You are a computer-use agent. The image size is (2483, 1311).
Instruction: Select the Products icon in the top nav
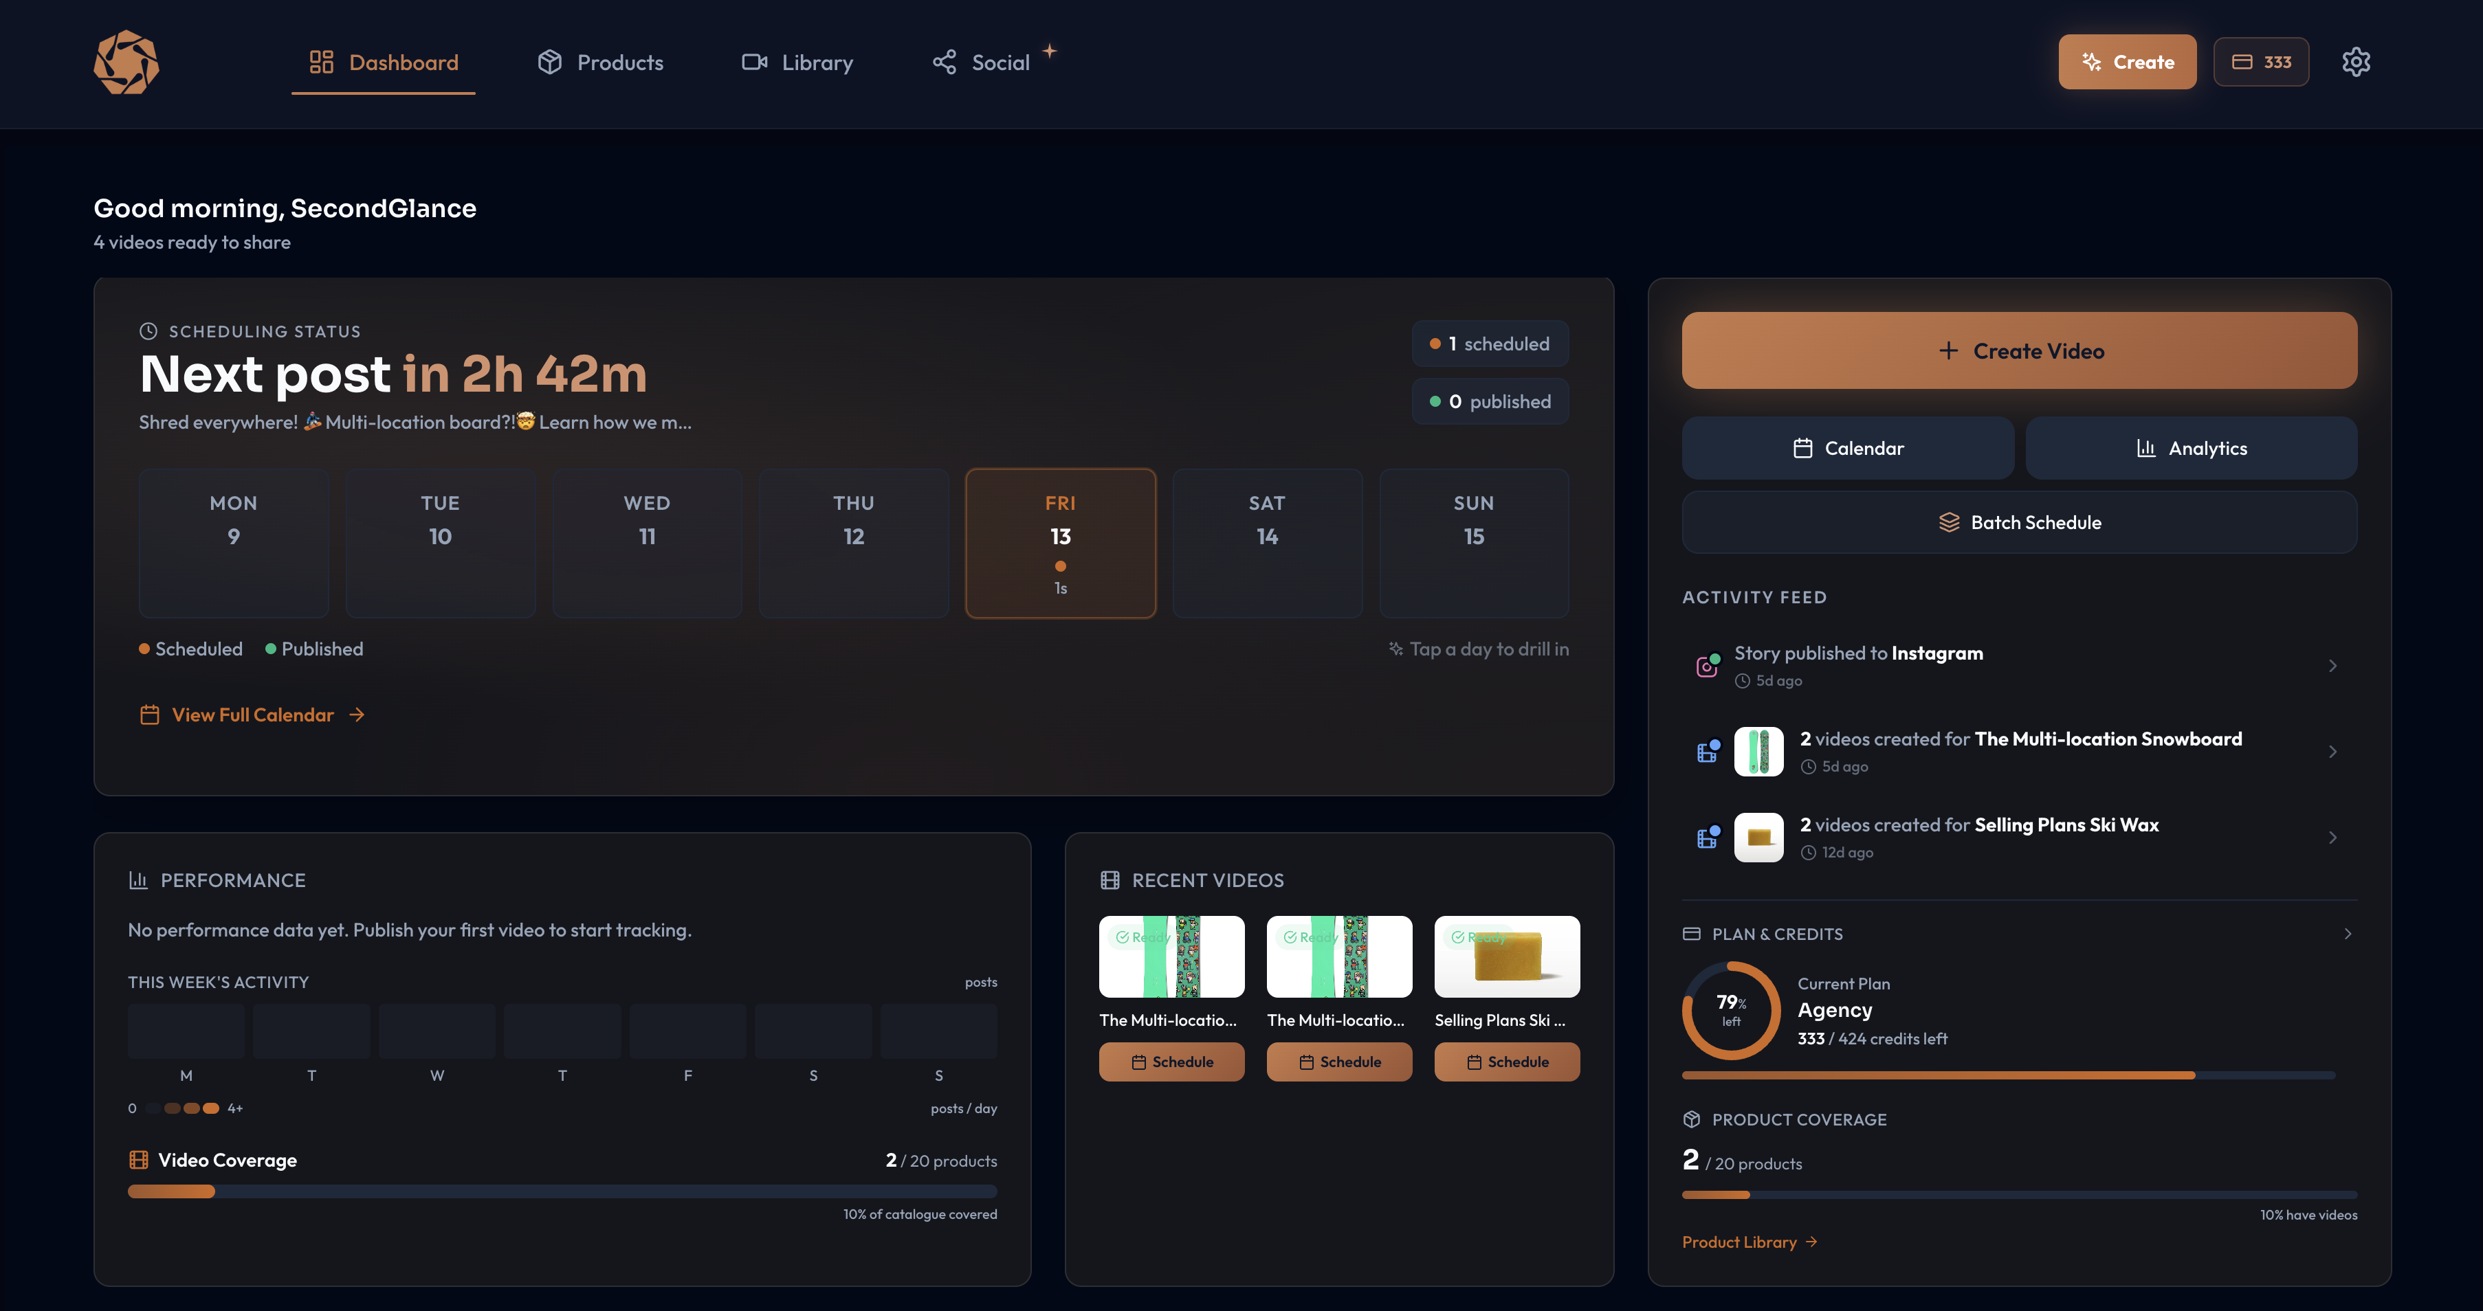pos(599,62)
